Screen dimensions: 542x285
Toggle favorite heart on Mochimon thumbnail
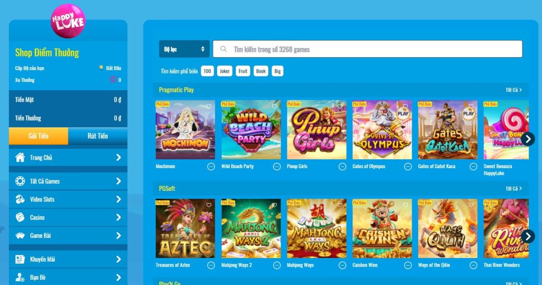(x=209, y=106)
